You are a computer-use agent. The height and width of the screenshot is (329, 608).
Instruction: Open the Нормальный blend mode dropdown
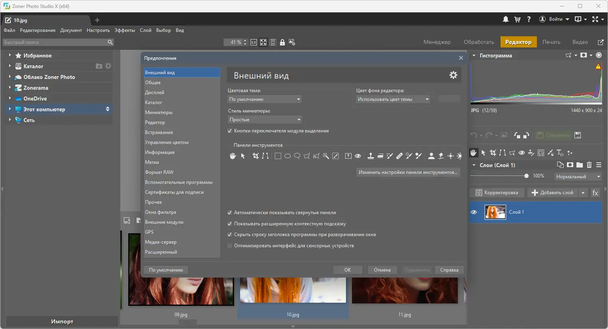[x=578, y=176]
